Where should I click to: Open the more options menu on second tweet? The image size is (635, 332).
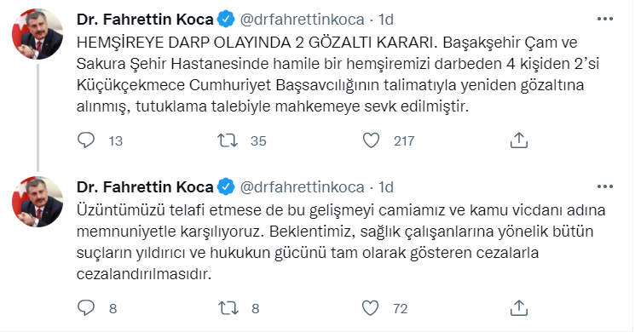click(x=605, y=186)
